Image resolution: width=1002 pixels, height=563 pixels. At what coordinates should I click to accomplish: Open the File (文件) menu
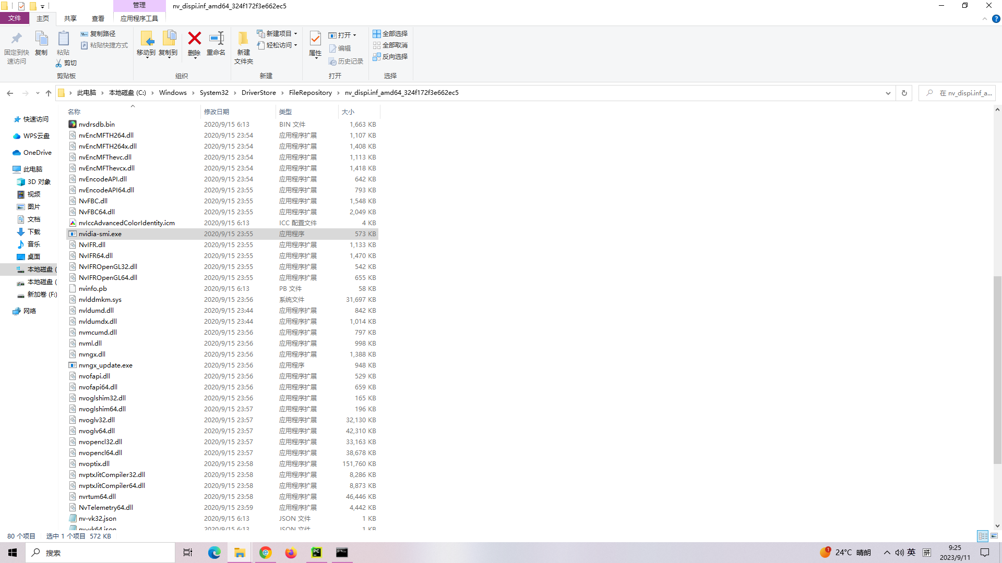pyautogui.click(x=15, y=18)
